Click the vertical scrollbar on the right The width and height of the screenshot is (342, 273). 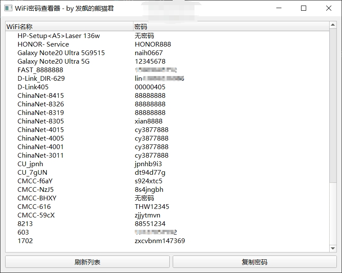pos(333,128)
